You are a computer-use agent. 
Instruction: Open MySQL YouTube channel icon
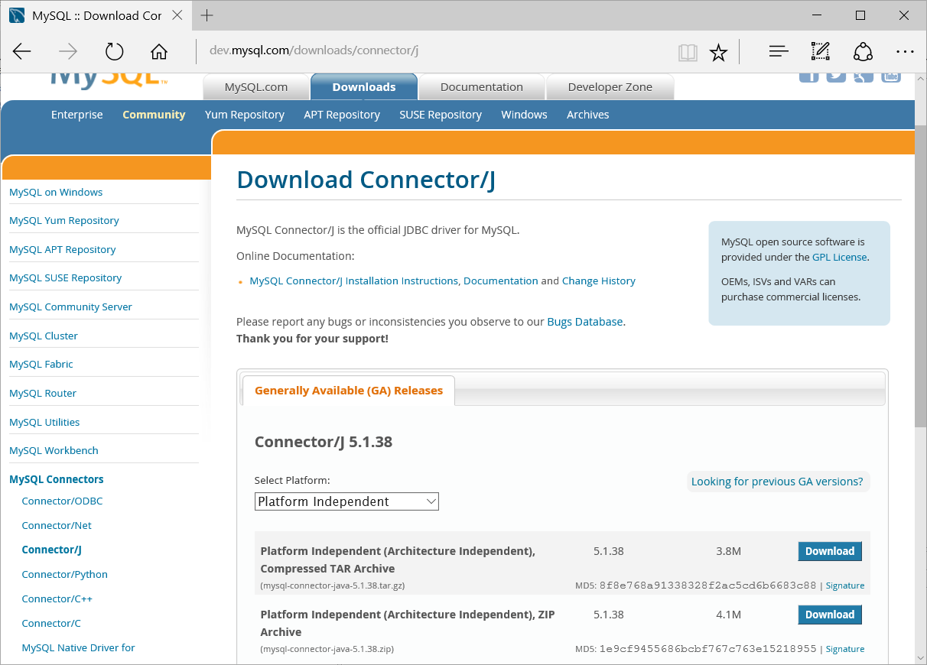point(891,77)
